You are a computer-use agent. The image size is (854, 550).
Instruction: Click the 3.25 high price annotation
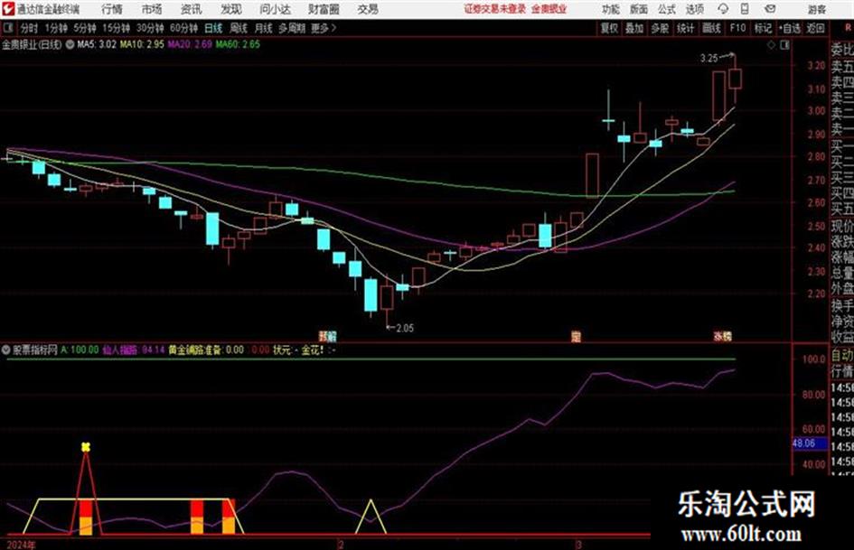pyautogui.click(x=709, y=59)
